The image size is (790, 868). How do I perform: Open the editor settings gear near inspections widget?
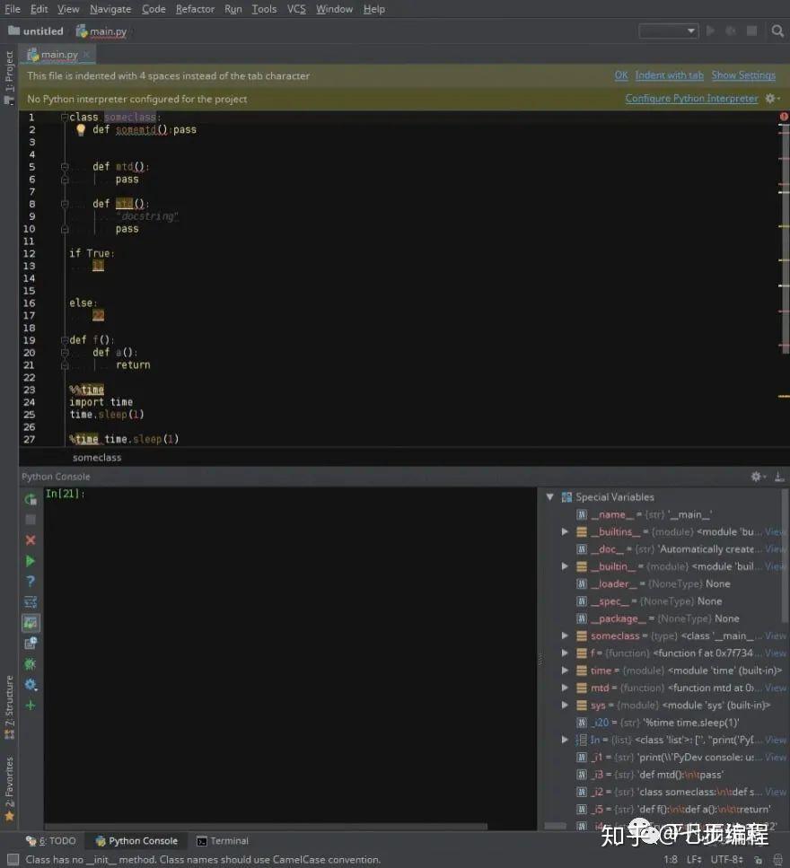(768, 98)
